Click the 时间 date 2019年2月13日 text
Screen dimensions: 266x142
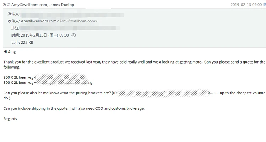coord(34,35)
